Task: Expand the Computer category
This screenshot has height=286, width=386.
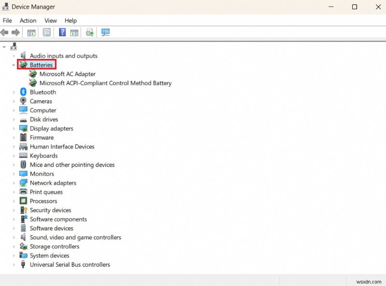Action: click(x=14, y=110)
